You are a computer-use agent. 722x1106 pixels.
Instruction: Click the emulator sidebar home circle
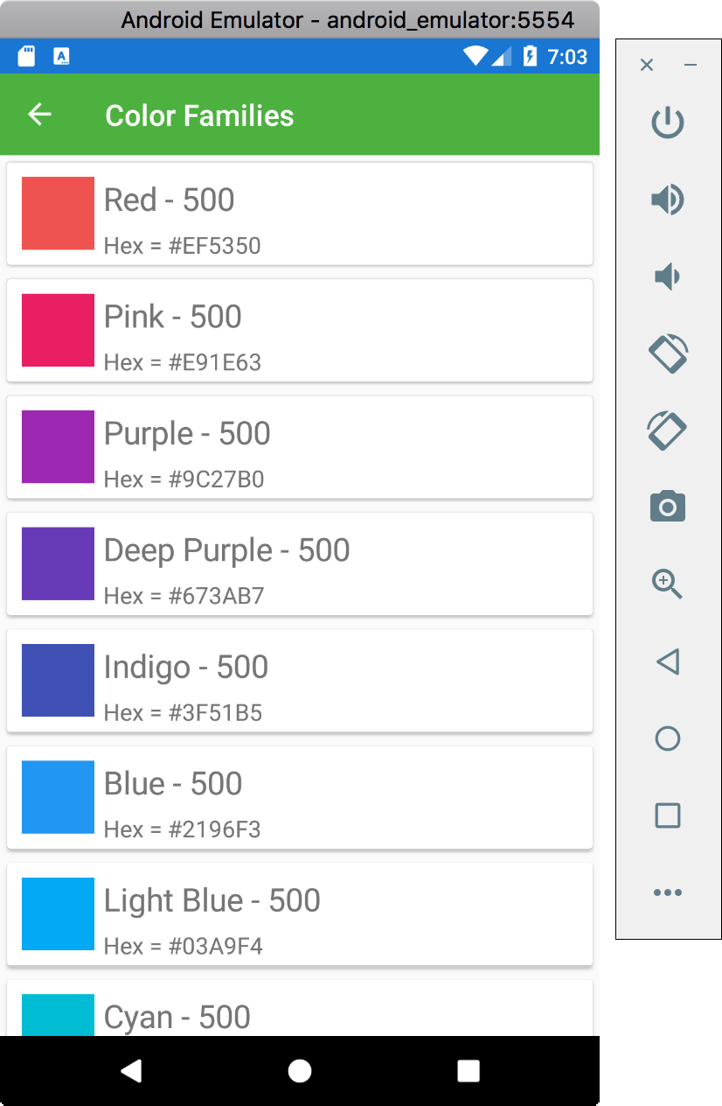[668, 738]
